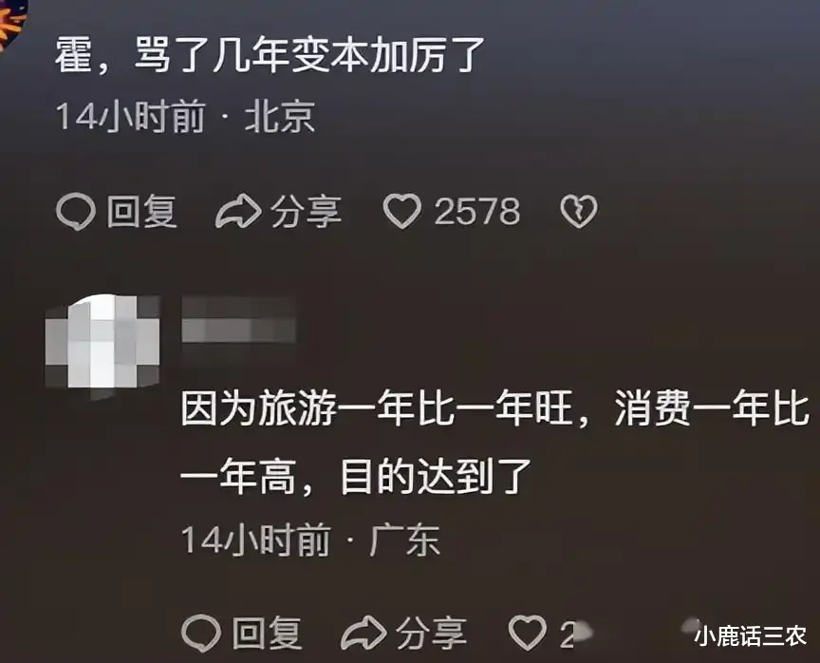Open the partial avatar beside the first comment
This screenshot has height=663, width=820.
pyautogui.click(x=11, y=24)
